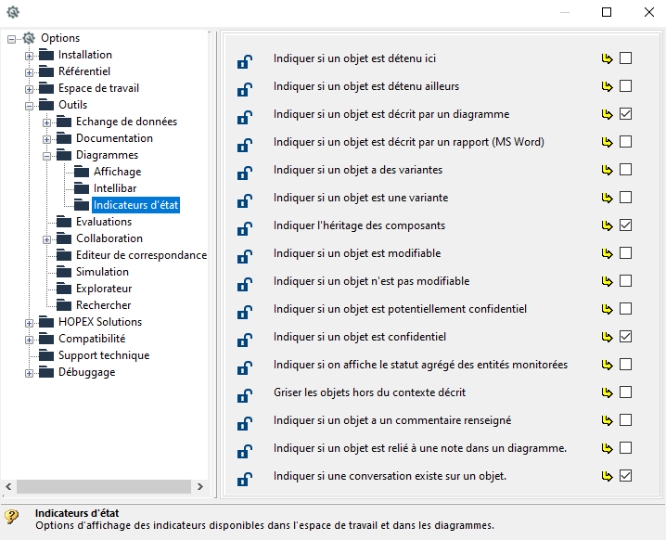Expand the HOPEX Solutions node
666x540 pixels.
coord(30,322)
